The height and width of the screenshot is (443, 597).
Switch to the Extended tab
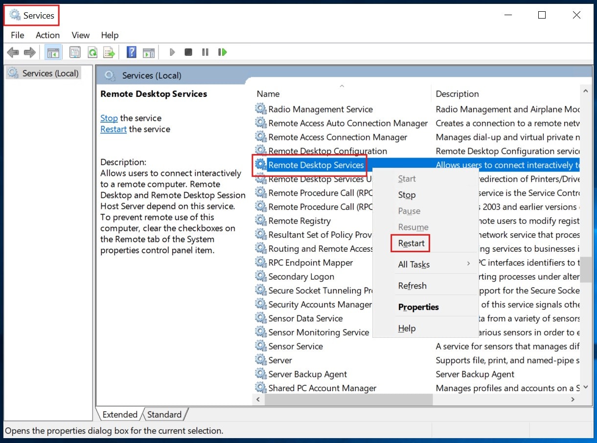click(120, 414)
